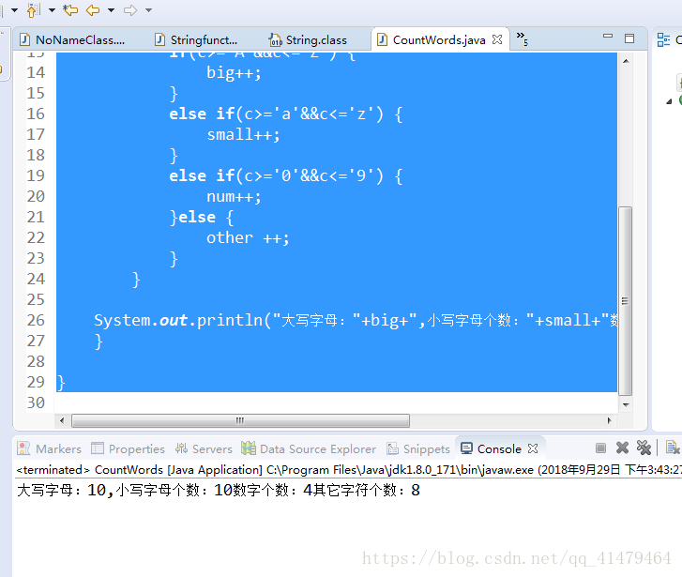Click the 'small++;' statement
Image resolution: width=682 pixels, height=577 pixels.
pos(243,134)
